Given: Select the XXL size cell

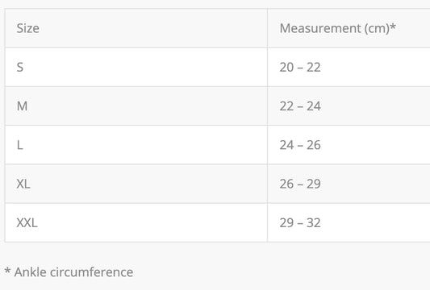Looking at the screenshot, I should point(136,222).
